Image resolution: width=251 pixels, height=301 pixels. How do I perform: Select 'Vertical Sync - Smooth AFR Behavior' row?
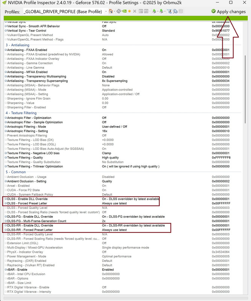point(123,26)
